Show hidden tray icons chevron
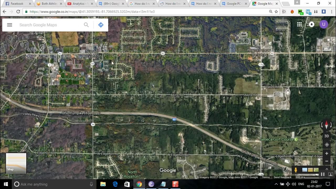Screen dimensions: 336x189 276,184
